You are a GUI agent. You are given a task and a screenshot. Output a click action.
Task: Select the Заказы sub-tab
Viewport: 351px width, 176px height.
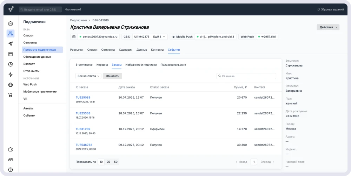click(x=117, y=65)
